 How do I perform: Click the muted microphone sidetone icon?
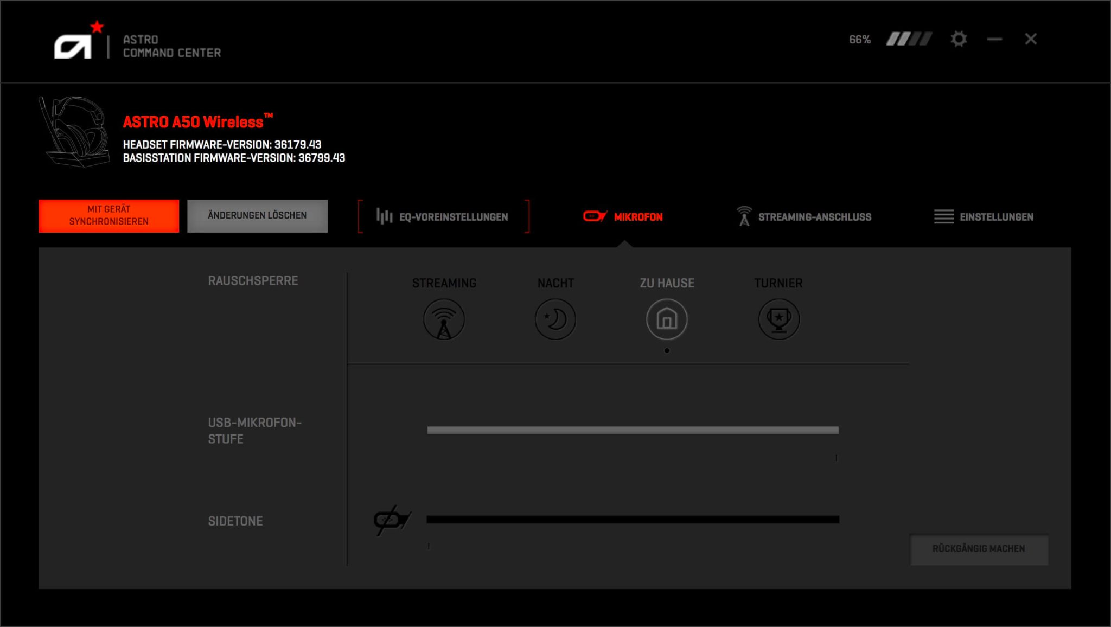click(x=392, y=520)
